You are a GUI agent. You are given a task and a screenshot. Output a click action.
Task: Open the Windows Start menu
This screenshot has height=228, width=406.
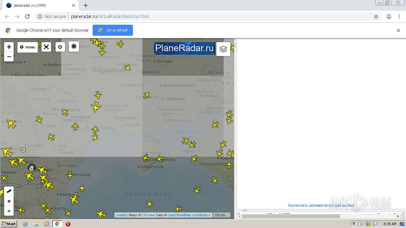9,224
